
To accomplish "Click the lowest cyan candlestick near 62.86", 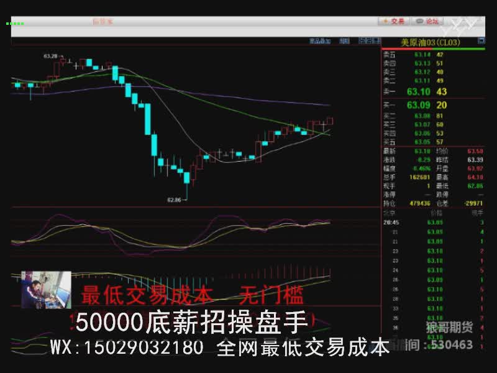I will coord(186,178).
